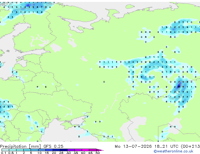
Task: Click the over-50 mm legend arrow tip
Action: pyautogui.click(x=100, y=150)
